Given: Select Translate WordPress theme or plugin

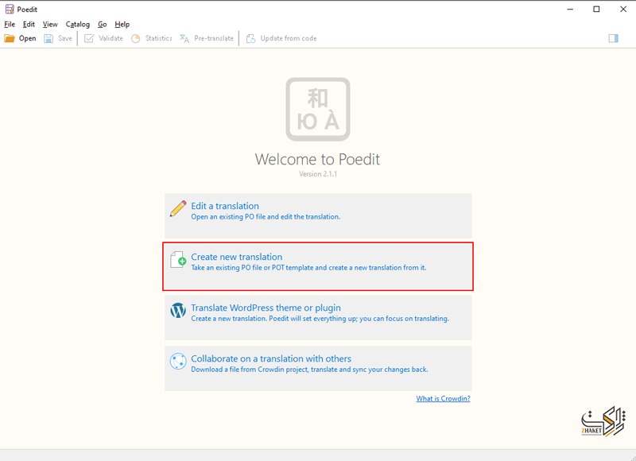Looking at the screenshot, I should point(318,317).
